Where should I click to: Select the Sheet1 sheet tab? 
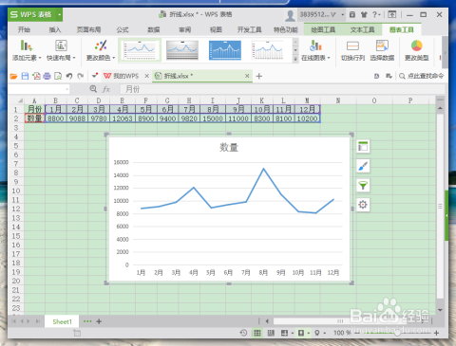62,321
